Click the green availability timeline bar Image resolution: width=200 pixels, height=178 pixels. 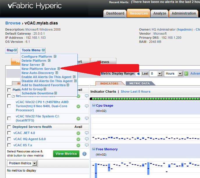click(x=145, y=99)
